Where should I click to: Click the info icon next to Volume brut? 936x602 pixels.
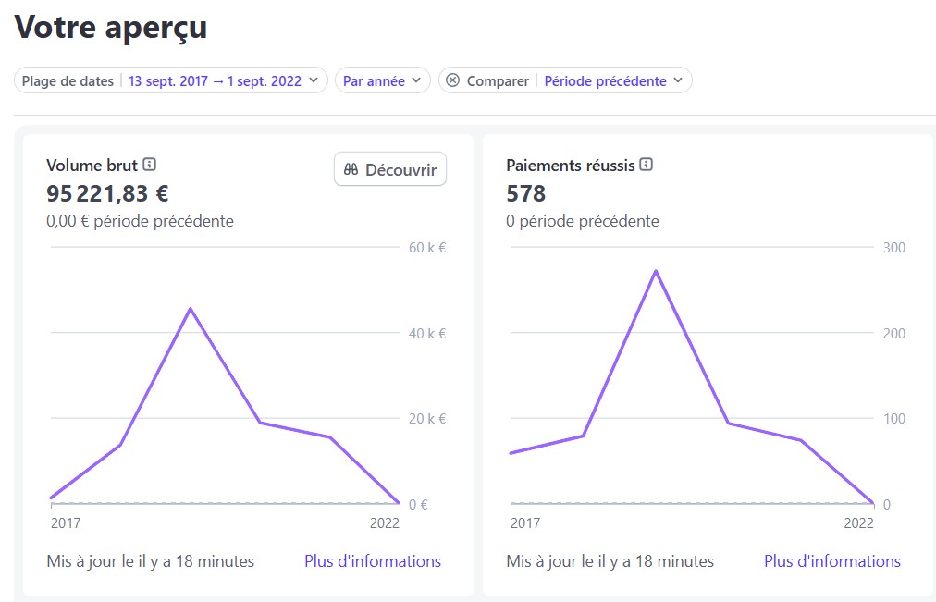point(148,165)
